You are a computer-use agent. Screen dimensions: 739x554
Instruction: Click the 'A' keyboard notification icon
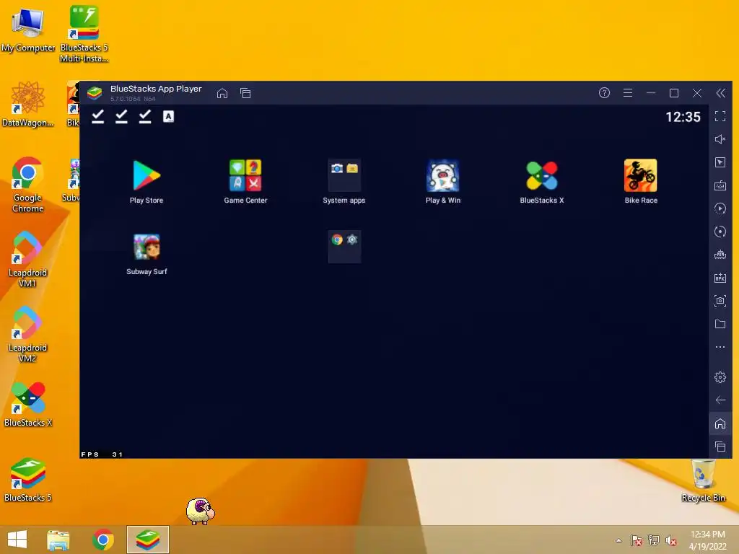click(168, 116)
